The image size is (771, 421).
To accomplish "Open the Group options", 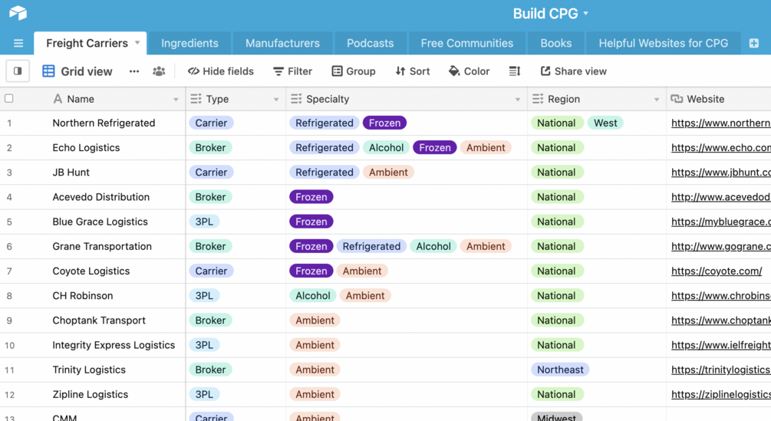I will pyautogui.click(x=354, y=71).
